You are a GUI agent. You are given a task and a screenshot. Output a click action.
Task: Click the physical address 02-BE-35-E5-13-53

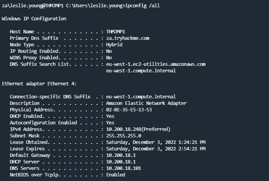pyautogui.click(x=129, y=110)
